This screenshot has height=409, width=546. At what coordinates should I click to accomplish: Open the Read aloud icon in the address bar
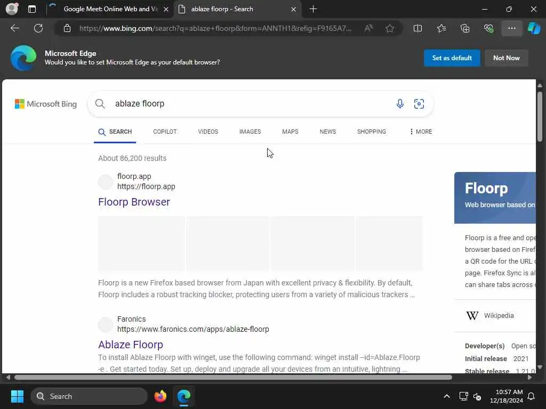point(368,28)
